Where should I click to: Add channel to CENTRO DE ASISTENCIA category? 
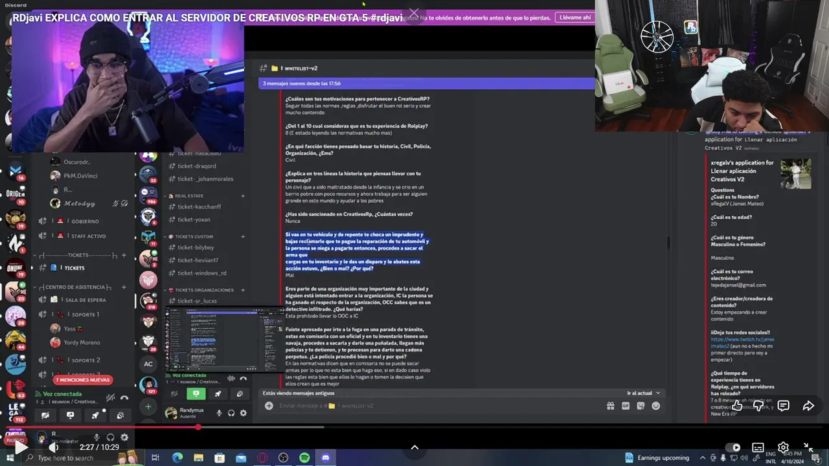click(124, 287)
